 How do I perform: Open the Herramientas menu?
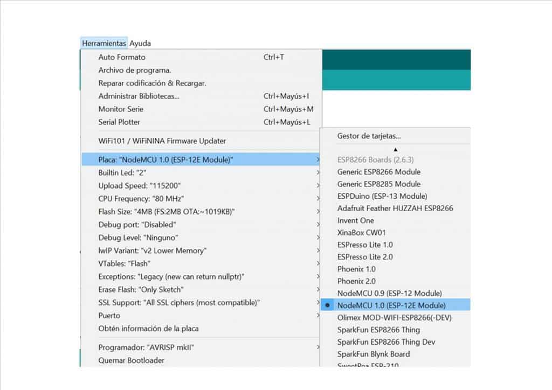104,43
